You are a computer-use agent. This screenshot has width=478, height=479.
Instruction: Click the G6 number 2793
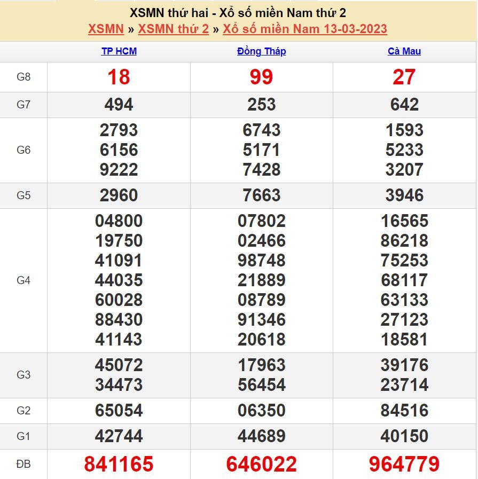point(119,130)
